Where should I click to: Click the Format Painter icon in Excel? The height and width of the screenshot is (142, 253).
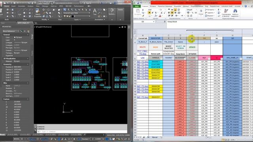click(143, 16)
